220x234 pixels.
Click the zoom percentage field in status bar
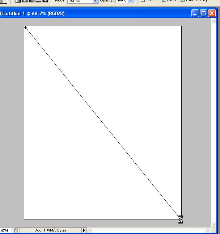click(x=5, y=230)
